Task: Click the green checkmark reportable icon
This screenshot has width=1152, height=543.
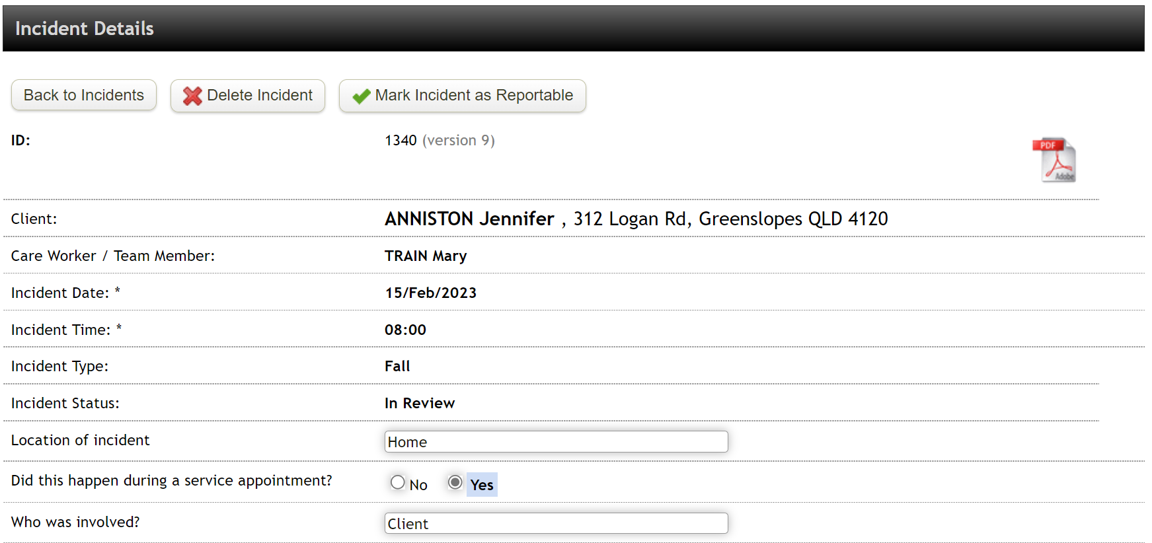Action: click(359, 95)
